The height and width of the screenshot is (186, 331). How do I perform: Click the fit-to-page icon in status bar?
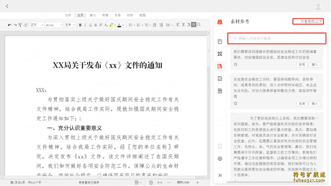pyautogui.click(x=151, y=183)
